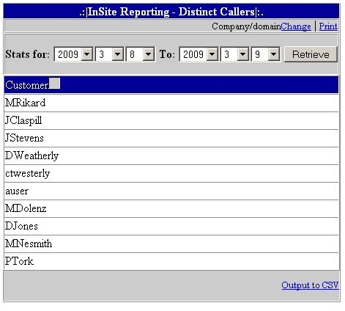The image size is (345, 311).
Task: Click the Output to CSV link
Action: coord(310,285)
